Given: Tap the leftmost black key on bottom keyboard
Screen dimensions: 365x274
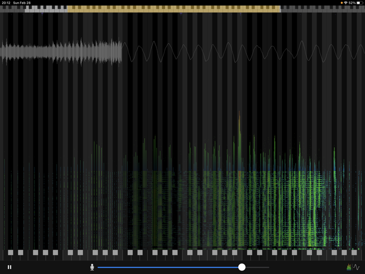Looking at the screenshot, I should (10, 253).
